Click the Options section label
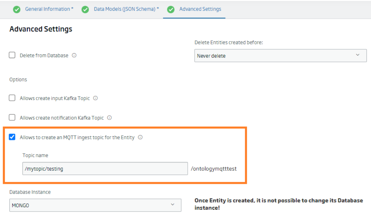This screenshot has width=371, height=222. [x=18, y=80]
